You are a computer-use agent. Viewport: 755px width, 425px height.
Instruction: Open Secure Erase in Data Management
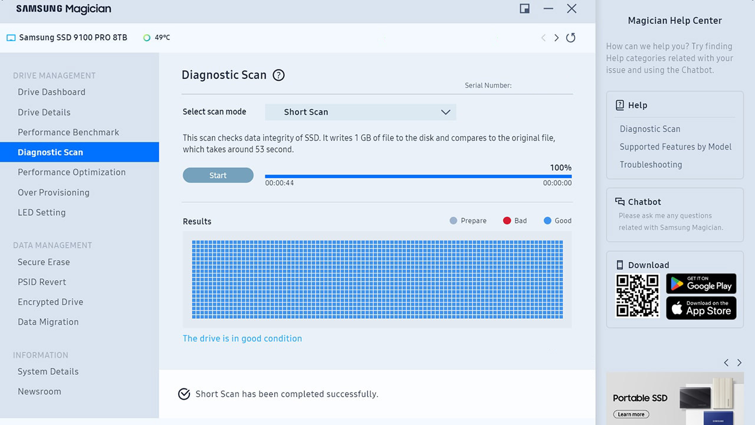point(44,262)
